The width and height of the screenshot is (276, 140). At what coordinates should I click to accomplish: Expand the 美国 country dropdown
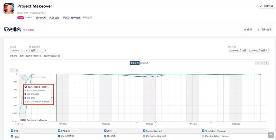38,51
